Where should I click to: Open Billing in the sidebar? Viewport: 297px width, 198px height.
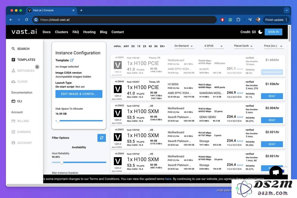coord(20,121)
